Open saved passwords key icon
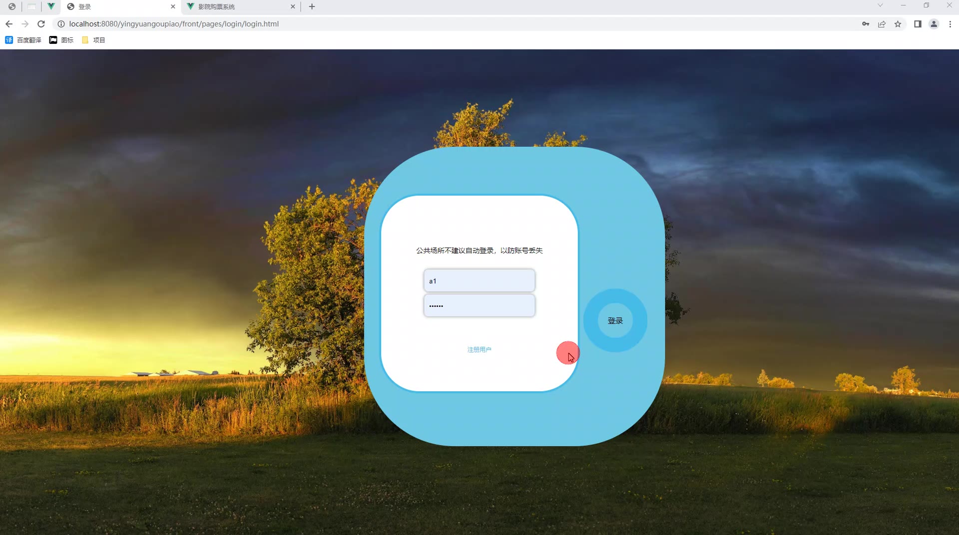The width and height of the screenshot is (959, 535). coord(866,24)
